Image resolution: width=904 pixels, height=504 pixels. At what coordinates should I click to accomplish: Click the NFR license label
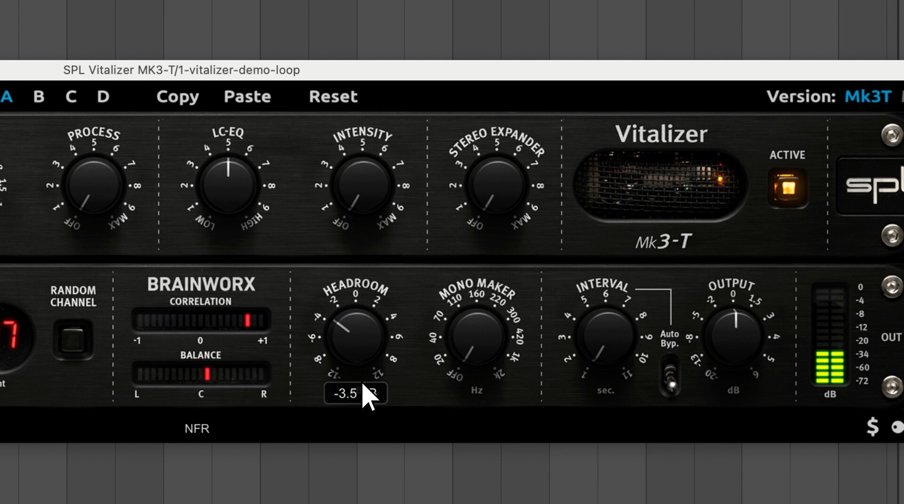[x=197, y=428]
